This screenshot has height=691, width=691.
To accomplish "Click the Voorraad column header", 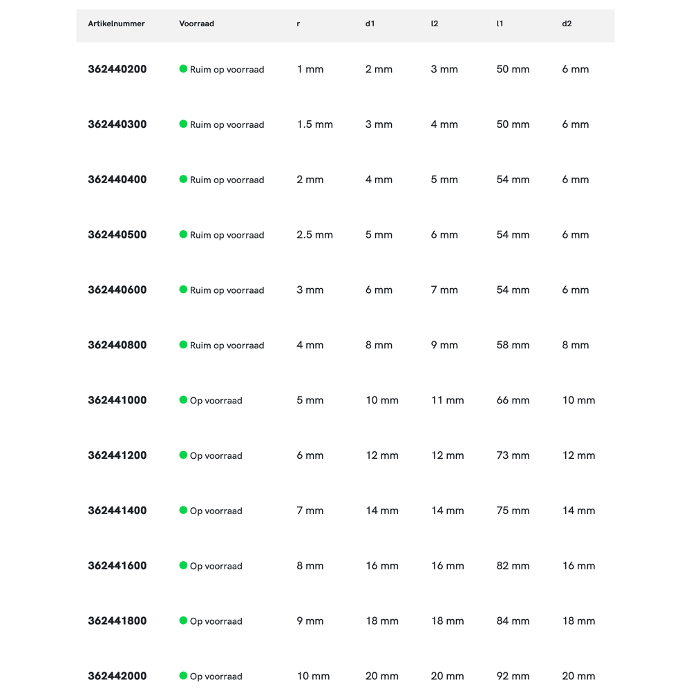I will click(x=196, y=23).
